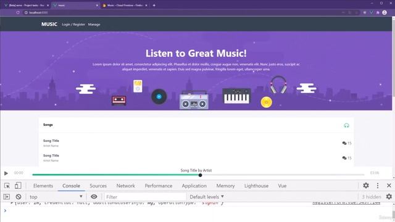Switch to the Application tab

[x=194, y=186]
